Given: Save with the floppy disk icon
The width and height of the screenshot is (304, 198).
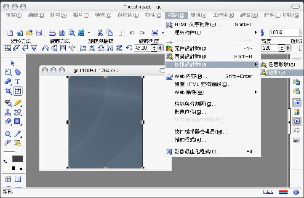Looking at the screenshot, I should pos(39,33).
